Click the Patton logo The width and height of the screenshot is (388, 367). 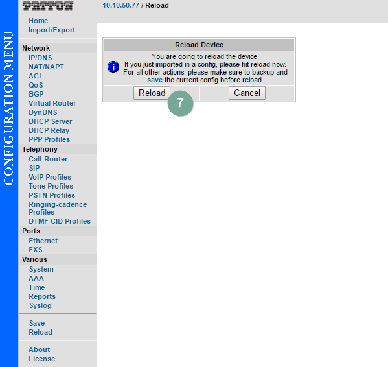coord(48,6)
